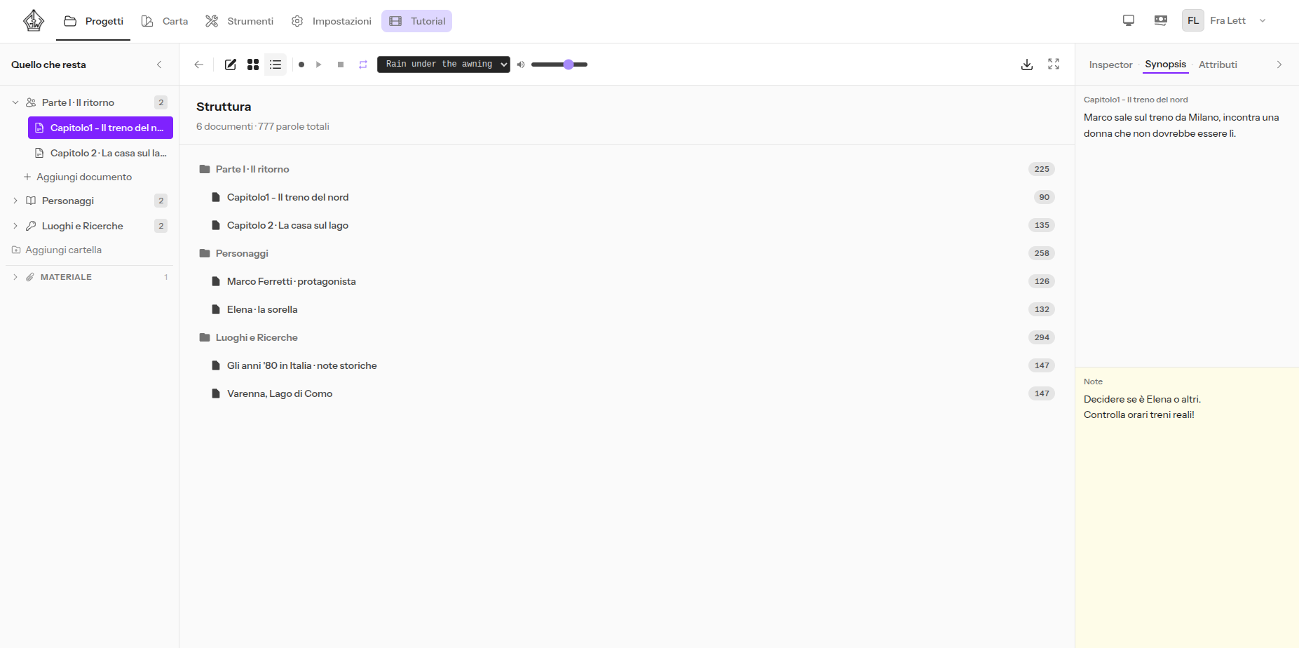The image size is (1299, 648).
Task: Stop the ambient sound playback
Action: pyautogui.click(x=341, y=65)
